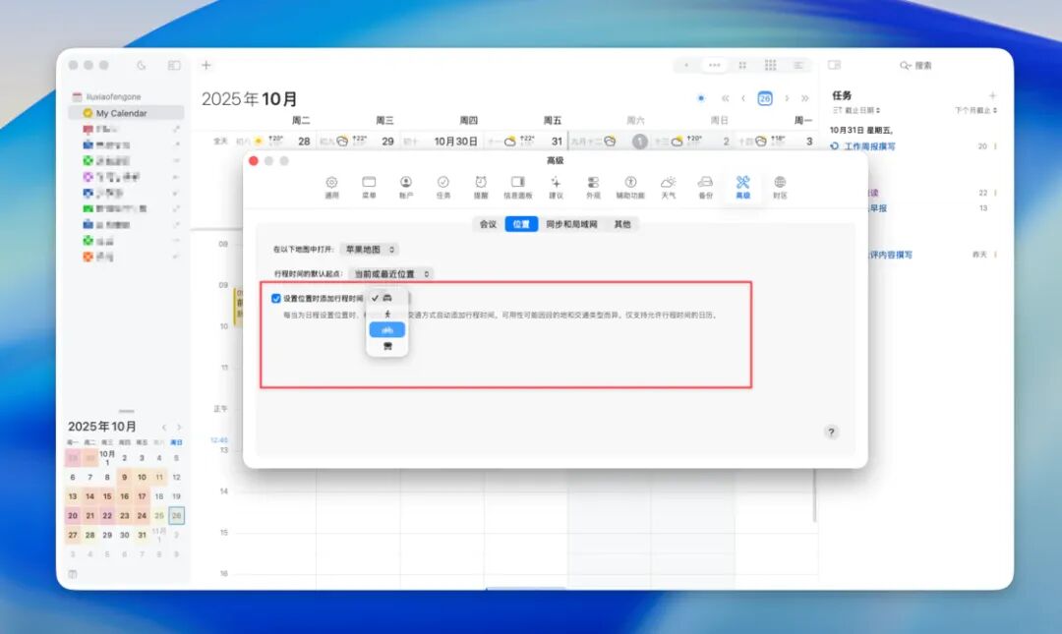Click the calendar view vertical scrollbar
The image size is (1062, 634).
[x=815, y=496]
